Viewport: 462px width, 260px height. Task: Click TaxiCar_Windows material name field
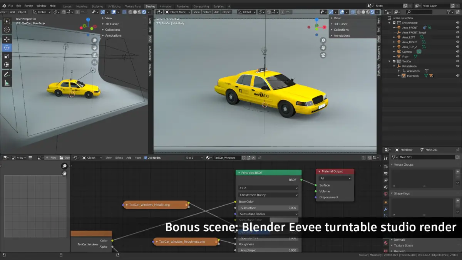pos(227,158)
